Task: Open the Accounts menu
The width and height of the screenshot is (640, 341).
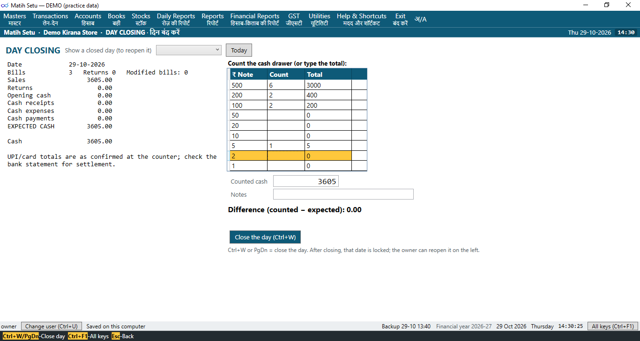Action: coord(88,19)
